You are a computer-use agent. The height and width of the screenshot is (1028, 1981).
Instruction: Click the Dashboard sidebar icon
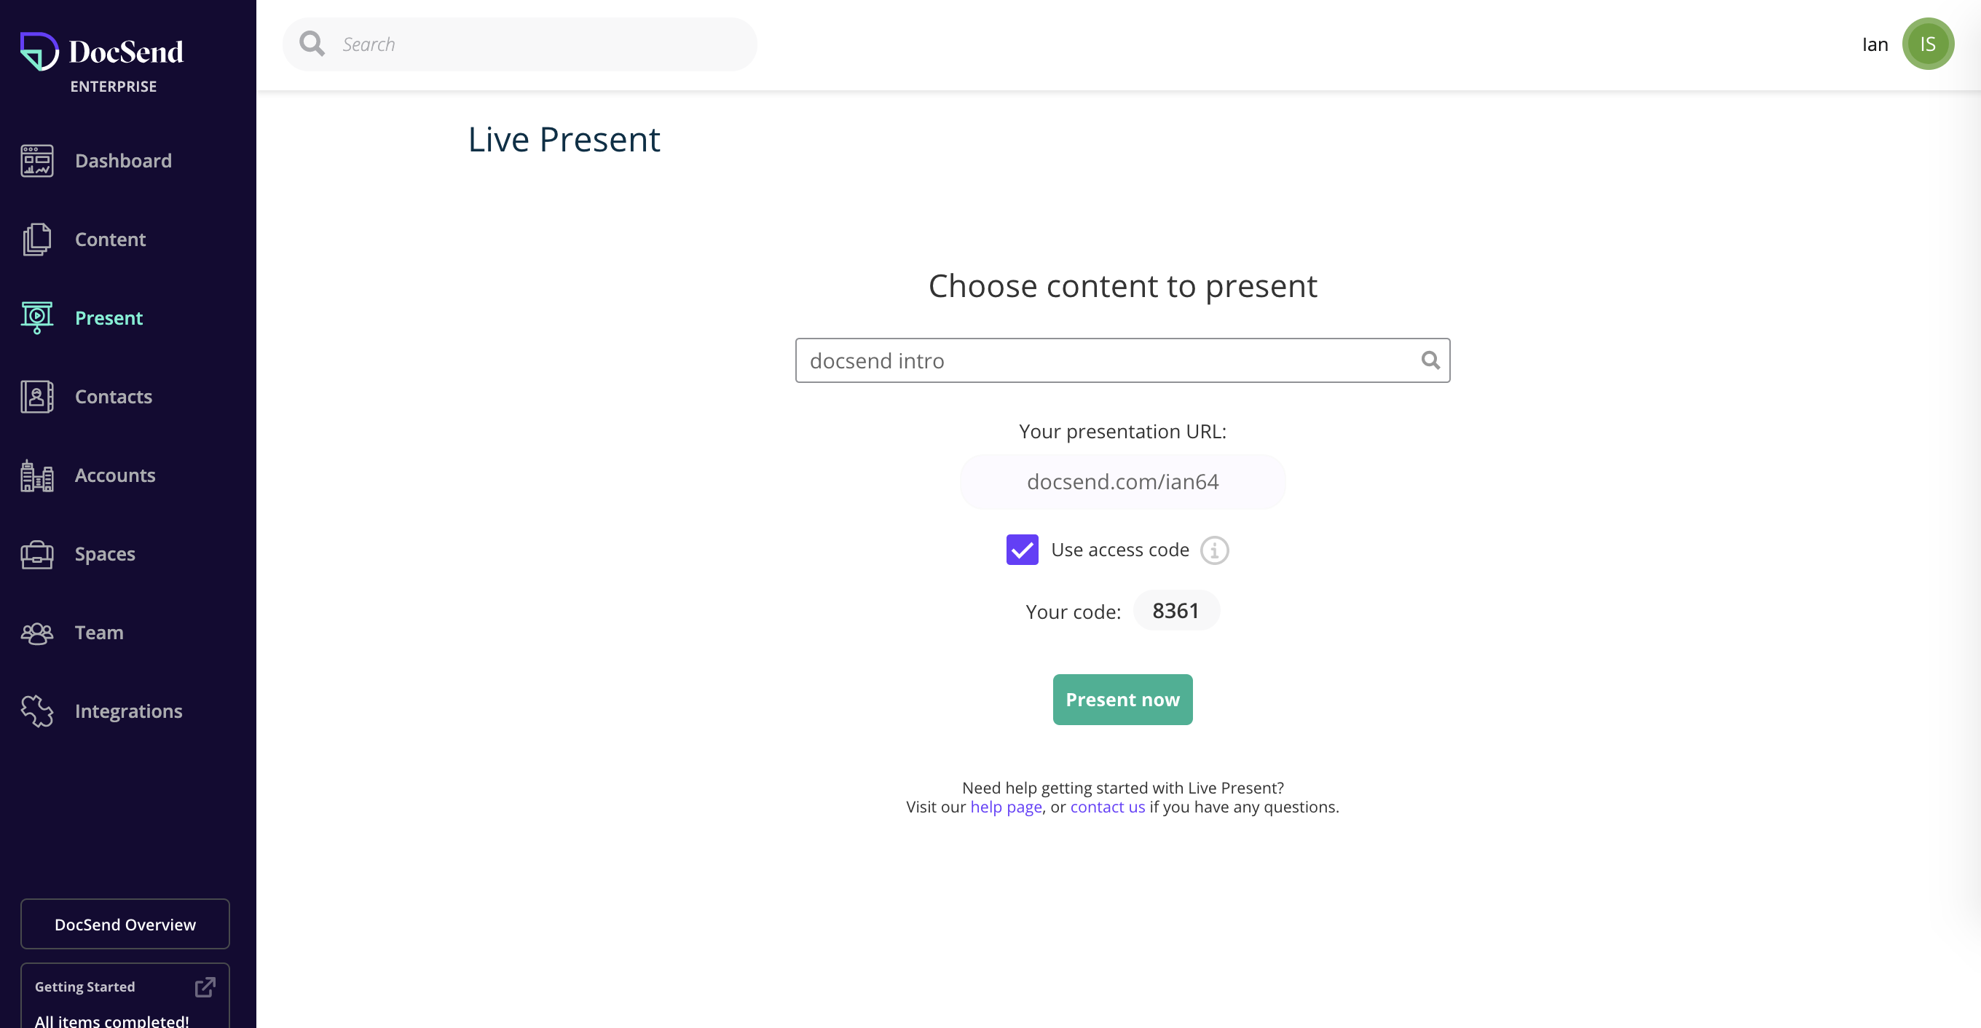pos(37,161)
